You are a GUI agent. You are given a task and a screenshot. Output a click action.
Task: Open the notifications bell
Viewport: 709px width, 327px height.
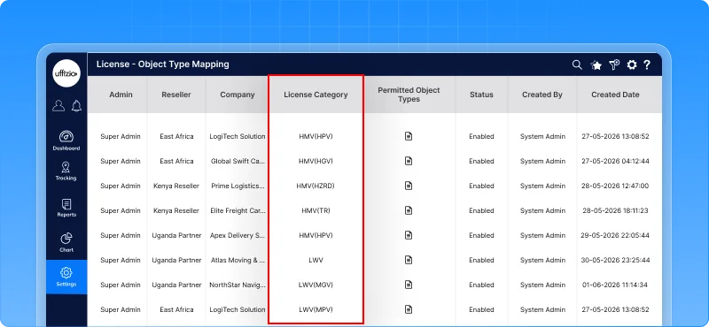click(76, 105)
